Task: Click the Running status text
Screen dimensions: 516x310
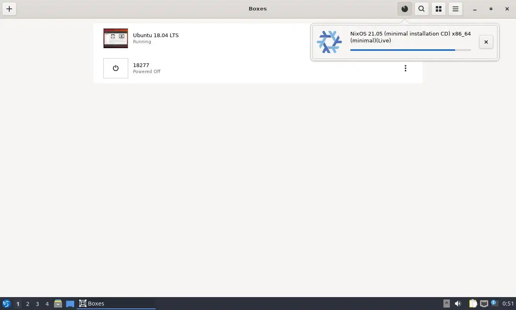Action: 142,42
